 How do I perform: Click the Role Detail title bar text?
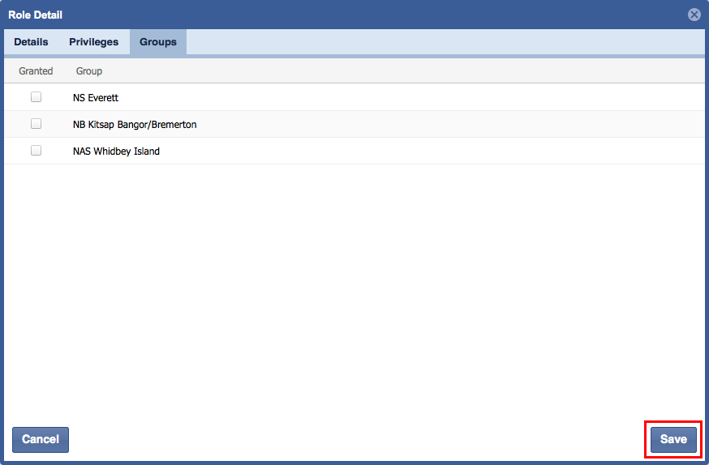(36, 15)
